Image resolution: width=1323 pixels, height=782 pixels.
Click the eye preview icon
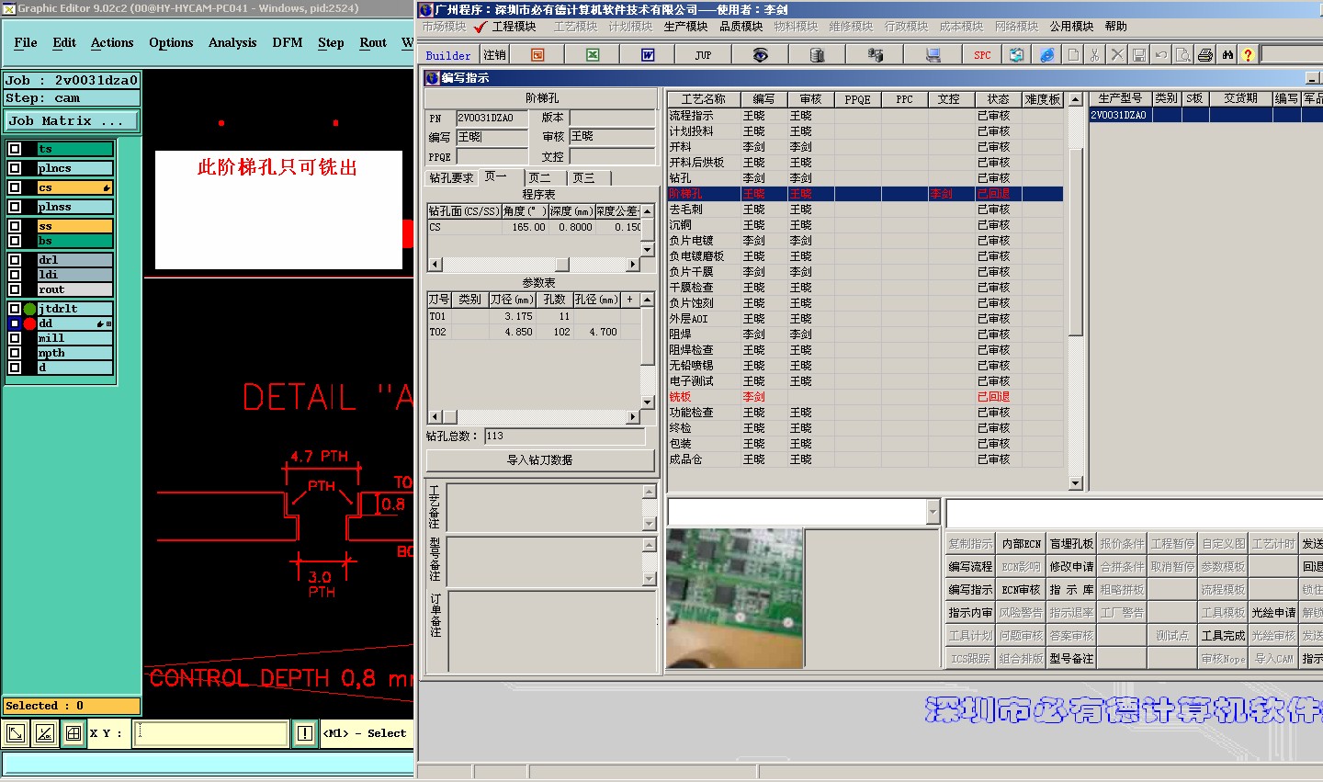[760, 55]
